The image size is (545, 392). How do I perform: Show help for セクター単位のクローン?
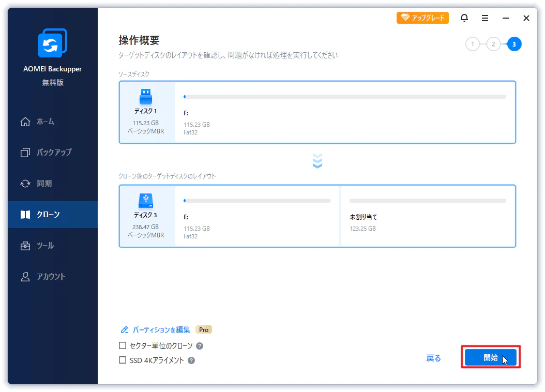pos(200,346)
